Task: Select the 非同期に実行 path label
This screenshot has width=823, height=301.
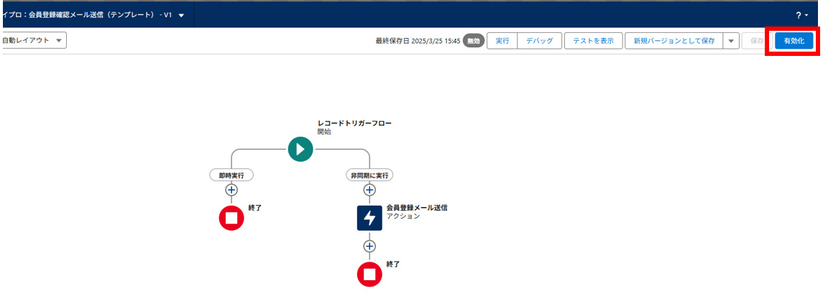Action: point(369,175)
